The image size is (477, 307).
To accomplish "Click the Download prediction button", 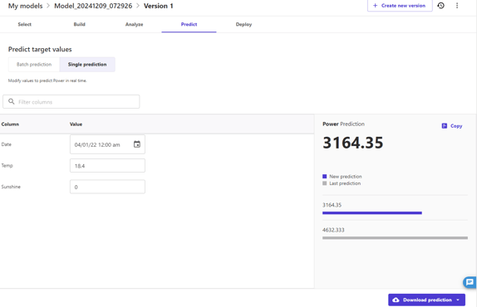I will pyautogui.click(x=426, y=300).
